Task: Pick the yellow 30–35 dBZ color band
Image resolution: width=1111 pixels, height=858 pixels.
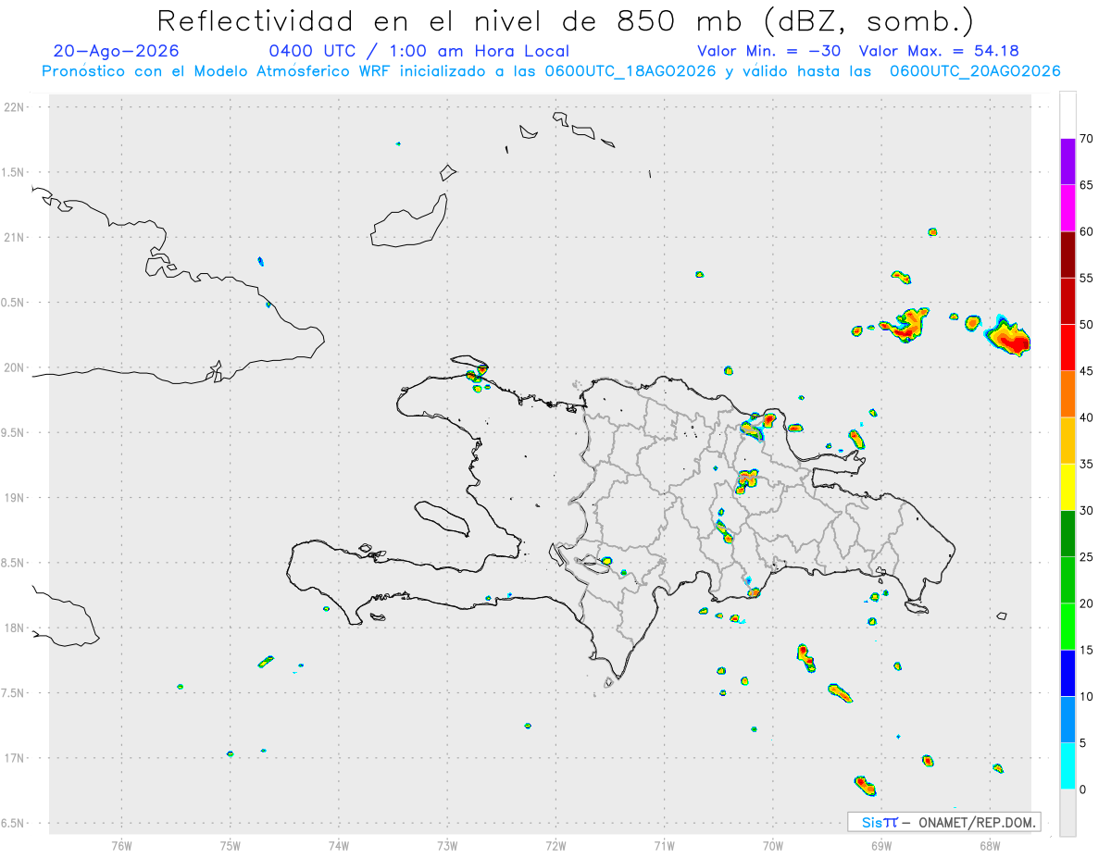Action: click(x=1067, y=487)
